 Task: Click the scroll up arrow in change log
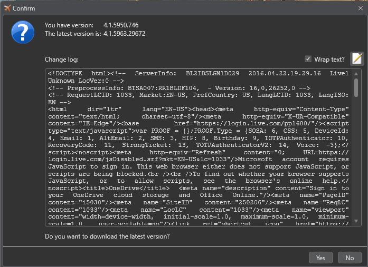[x=356, y=74]
